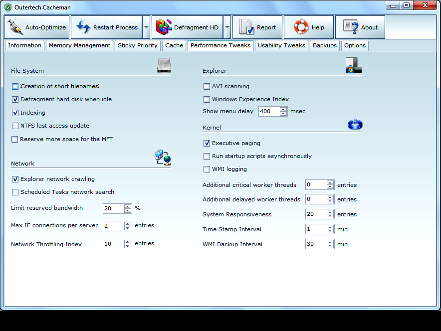Click the Defragment HD button label
The width and height of the screenshot is (441, 331).
pos(196,27)
